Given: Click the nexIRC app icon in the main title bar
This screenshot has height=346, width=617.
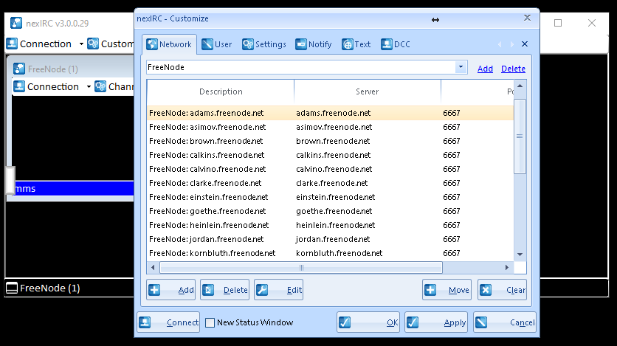Looking at the screenshot, I should click(16, 23).
